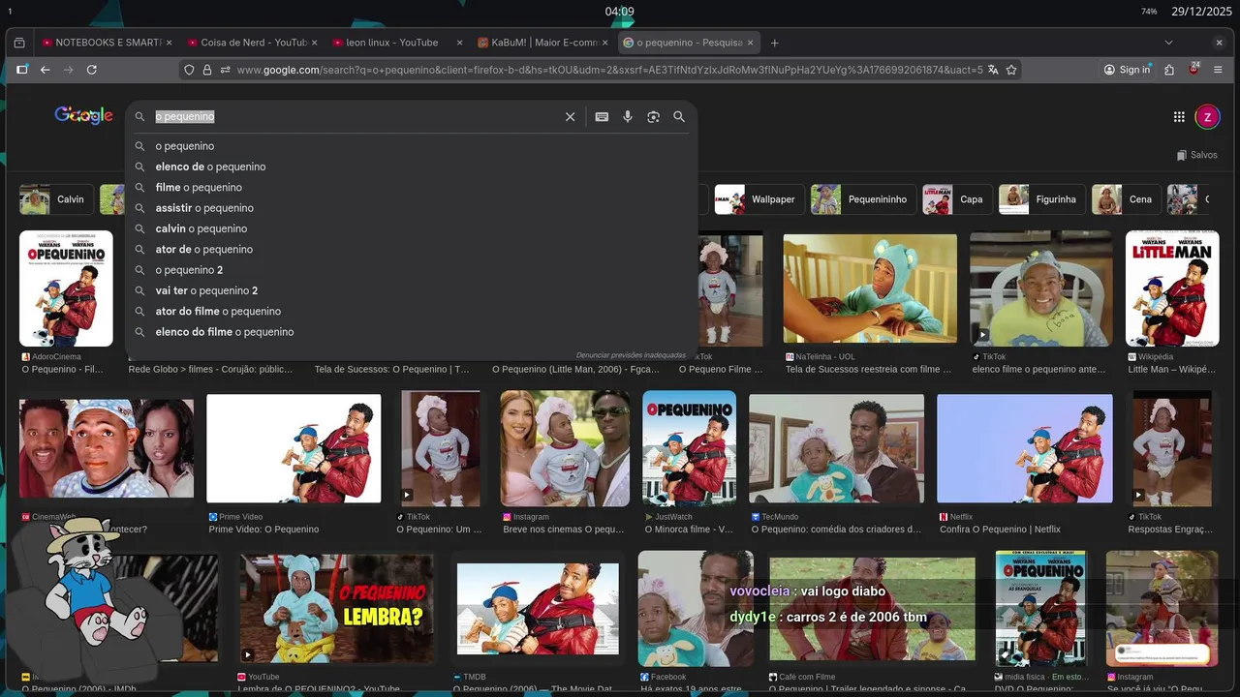Select the Pequenininho filter chip

[x=862, y=199]
